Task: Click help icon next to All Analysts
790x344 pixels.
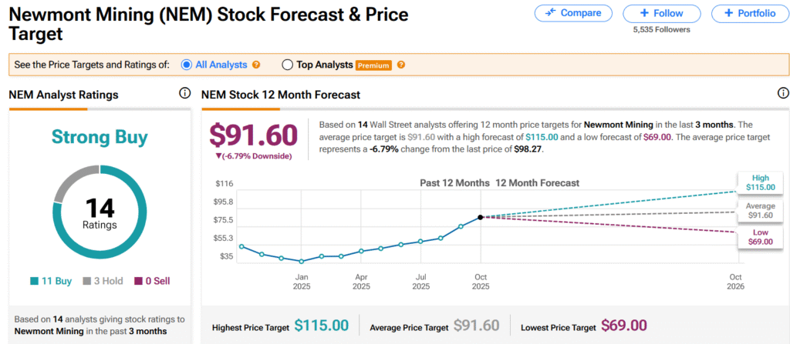Action: [257, 65]
